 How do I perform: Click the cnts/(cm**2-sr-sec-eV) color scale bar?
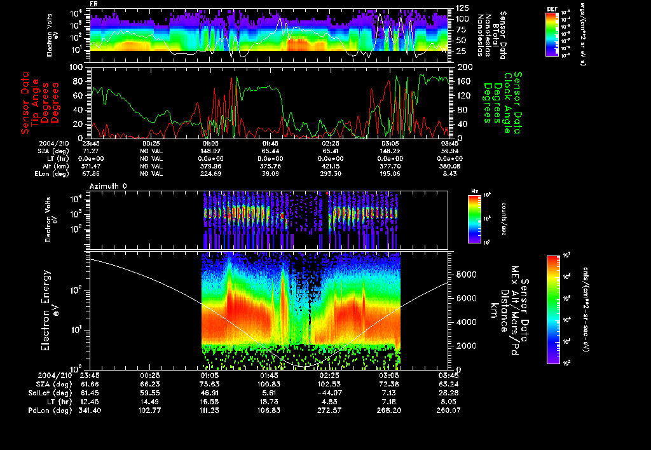click(x=553, y=310)
